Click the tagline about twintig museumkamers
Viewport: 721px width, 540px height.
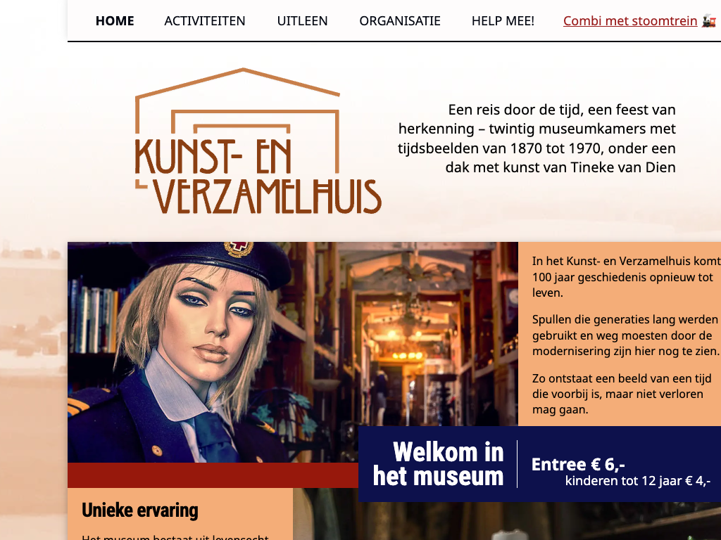click(537, 139)
